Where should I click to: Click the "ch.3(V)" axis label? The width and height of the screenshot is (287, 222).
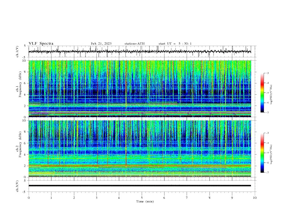pos(17,186)
